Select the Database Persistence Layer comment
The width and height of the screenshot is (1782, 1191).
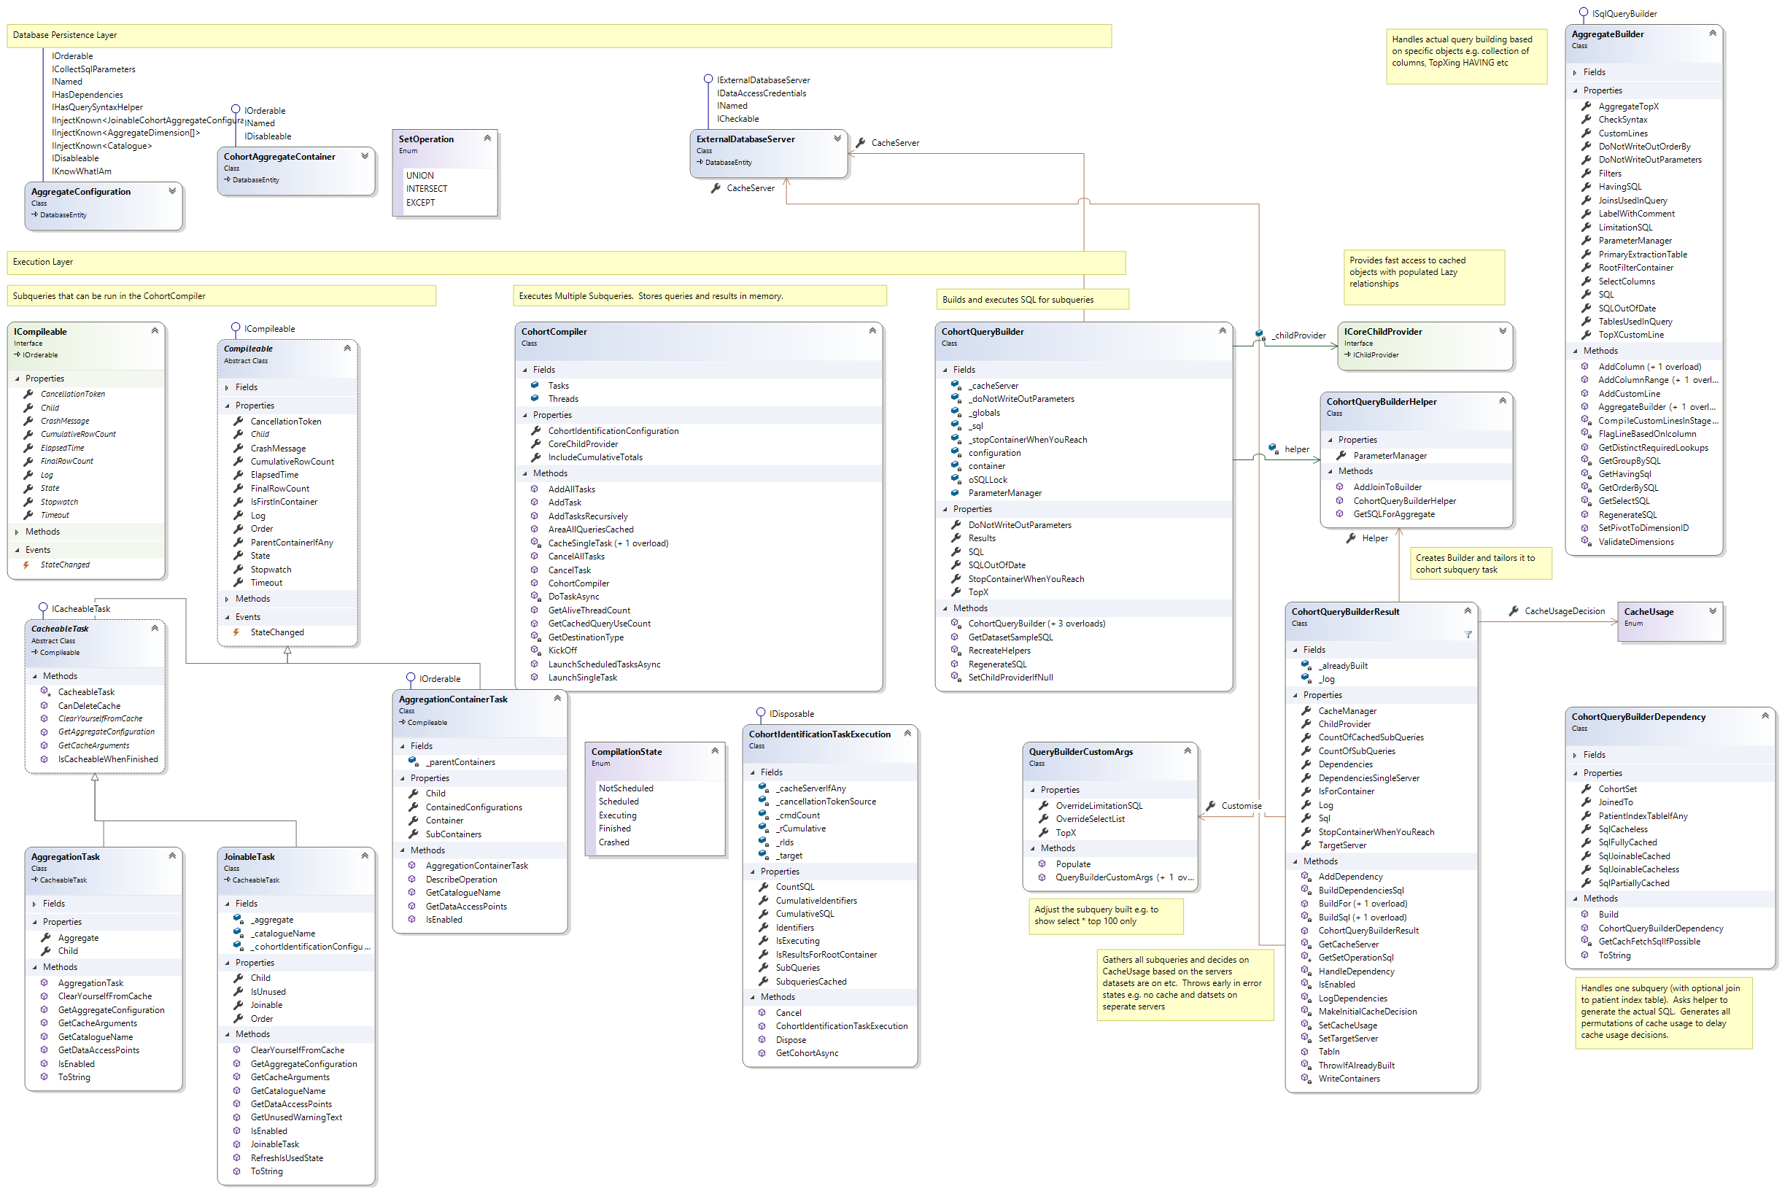click(x=559, y=36)
